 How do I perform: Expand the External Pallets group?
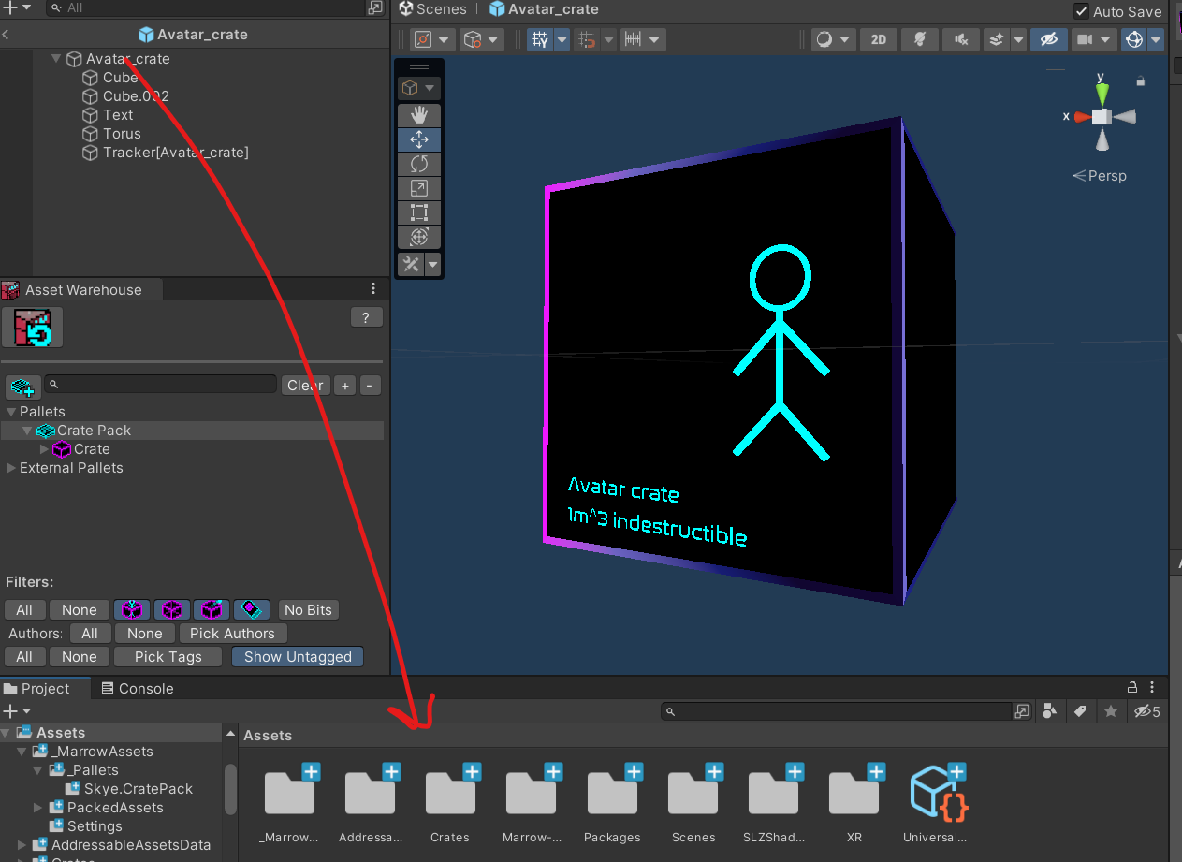[11, 468]
